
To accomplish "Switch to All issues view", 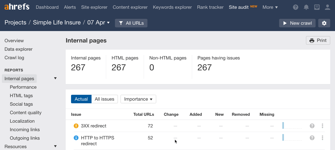I will [x=104, y=99].
